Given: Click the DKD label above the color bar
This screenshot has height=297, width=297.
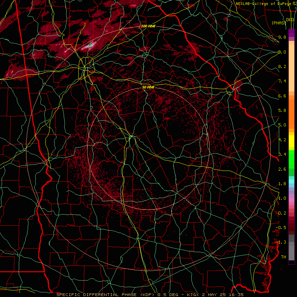Looking at the screenshot, I should tap(290, 20).
